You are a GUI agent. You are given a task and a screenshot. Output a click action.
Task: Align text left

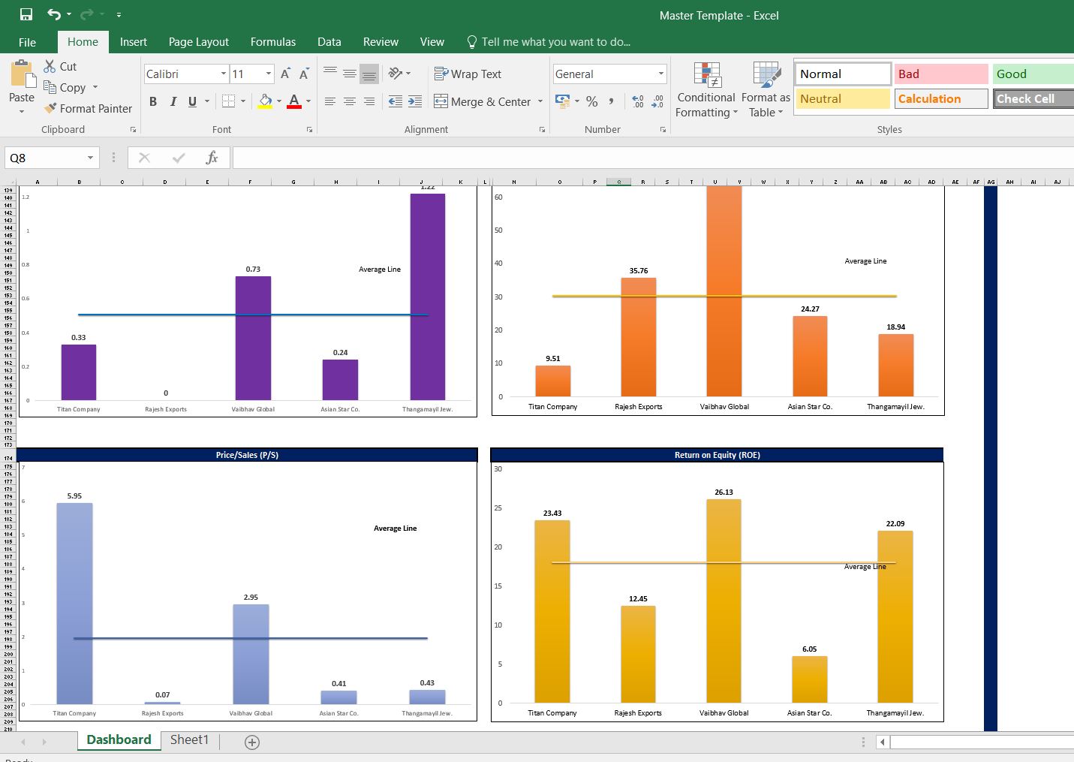coord(330,101)
